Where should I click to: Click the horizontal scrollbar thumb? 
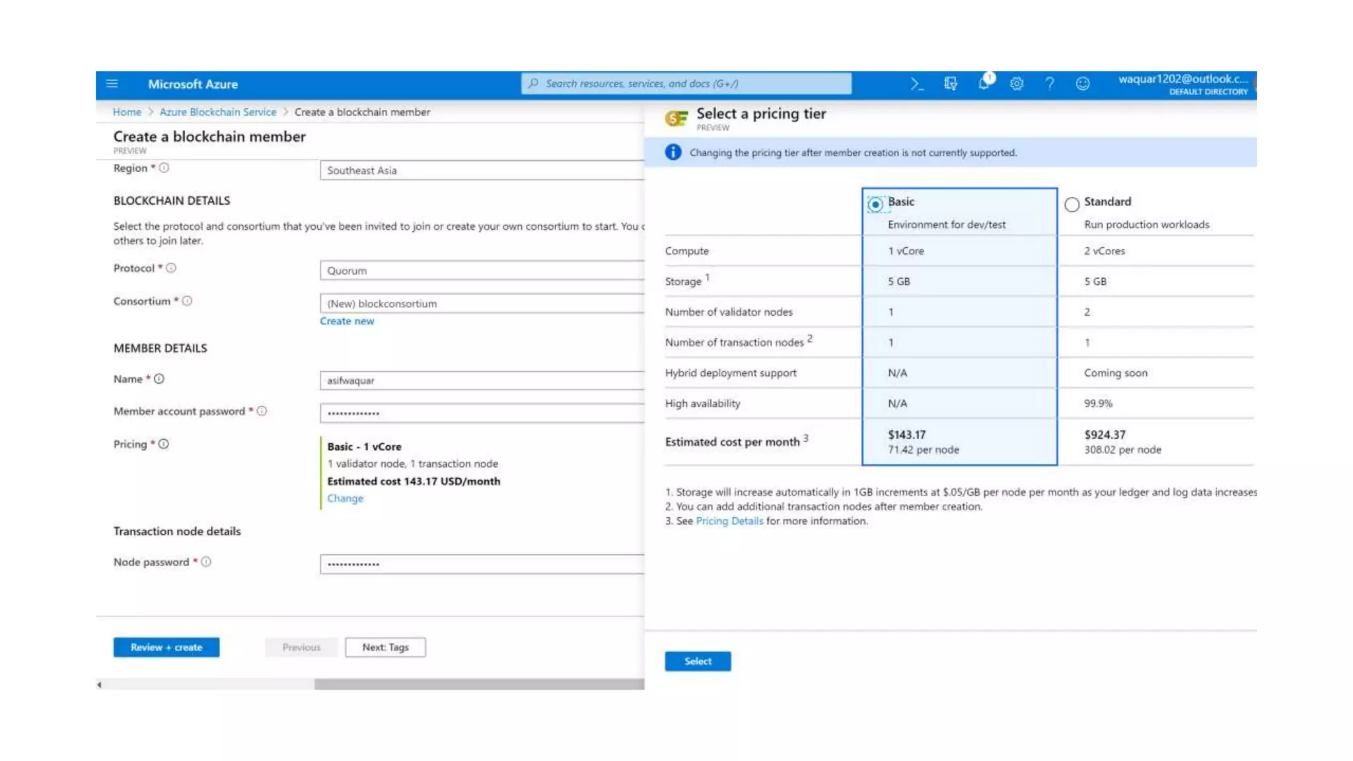478,684
